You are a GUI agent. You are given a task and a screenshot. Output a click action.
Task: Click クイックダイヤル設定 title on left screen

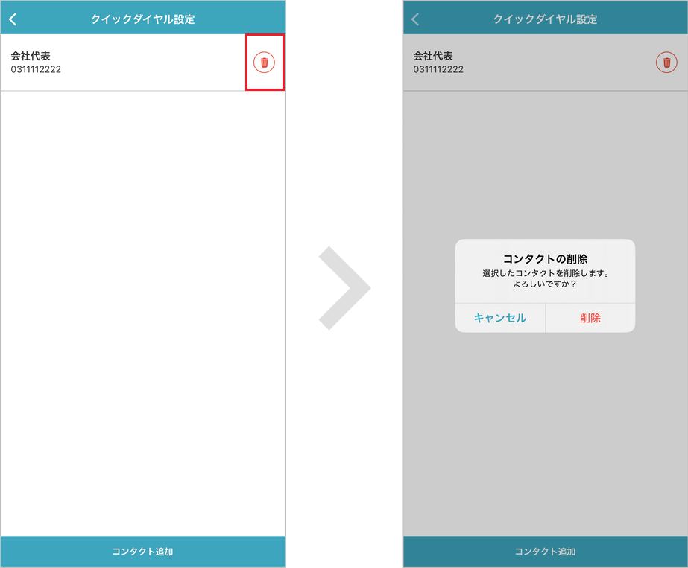coord(142,19)
